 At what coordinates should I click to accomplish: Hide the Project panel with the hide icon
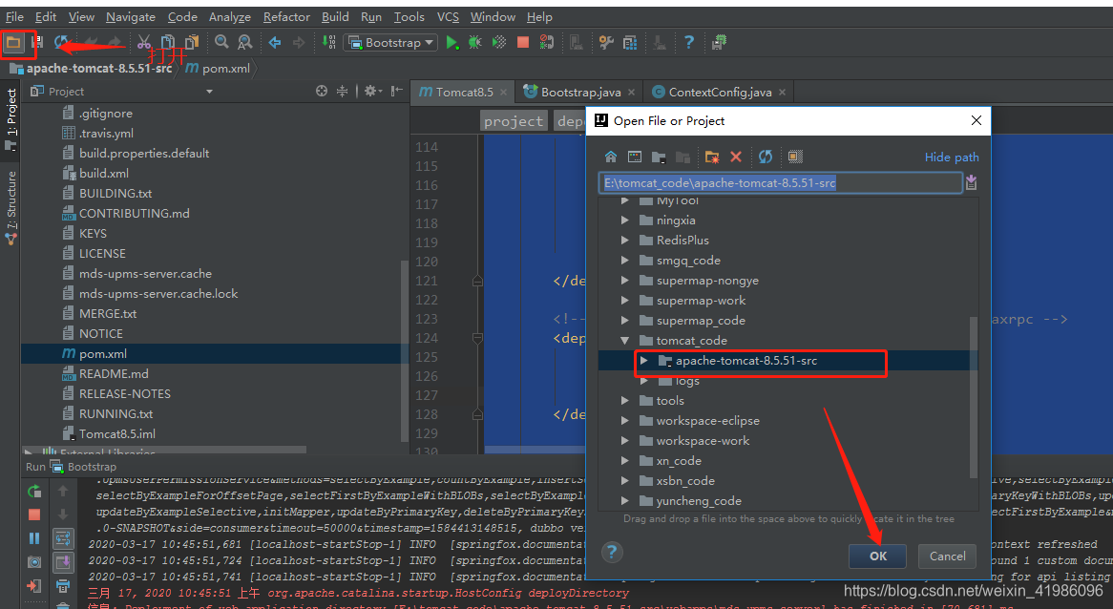coord(396,91)
